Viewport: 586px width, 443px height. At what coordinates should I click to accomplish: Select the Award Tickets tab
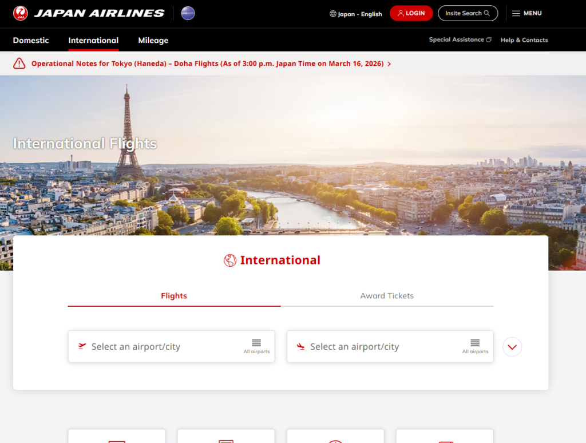[x=387, y=296]
